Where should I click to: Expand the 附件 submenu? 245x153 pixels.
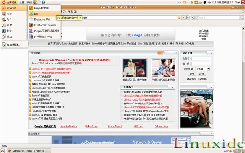14,20
